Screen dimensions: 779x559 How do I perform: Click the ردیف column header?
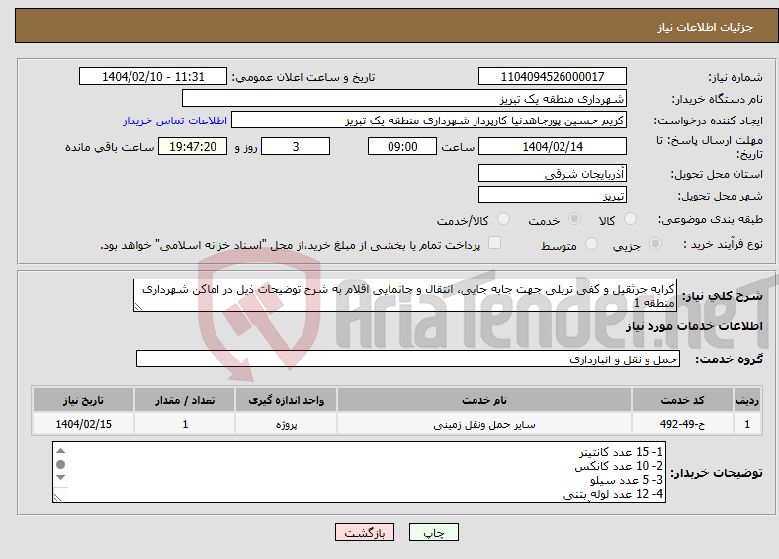pyautogui.click(x=747, y=400)
